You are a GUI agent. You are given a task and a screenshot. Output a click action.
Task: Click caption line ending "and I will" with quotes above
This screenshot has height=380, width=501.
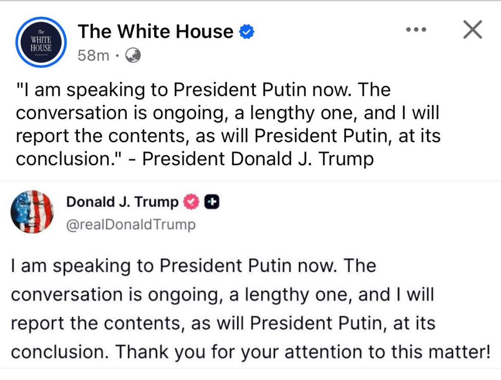(x=228, y=113)
